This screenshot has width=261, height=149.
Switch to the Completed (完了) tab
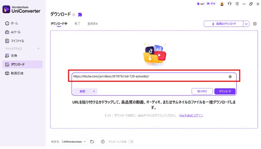pyautogui.click(x=77, y=23)
